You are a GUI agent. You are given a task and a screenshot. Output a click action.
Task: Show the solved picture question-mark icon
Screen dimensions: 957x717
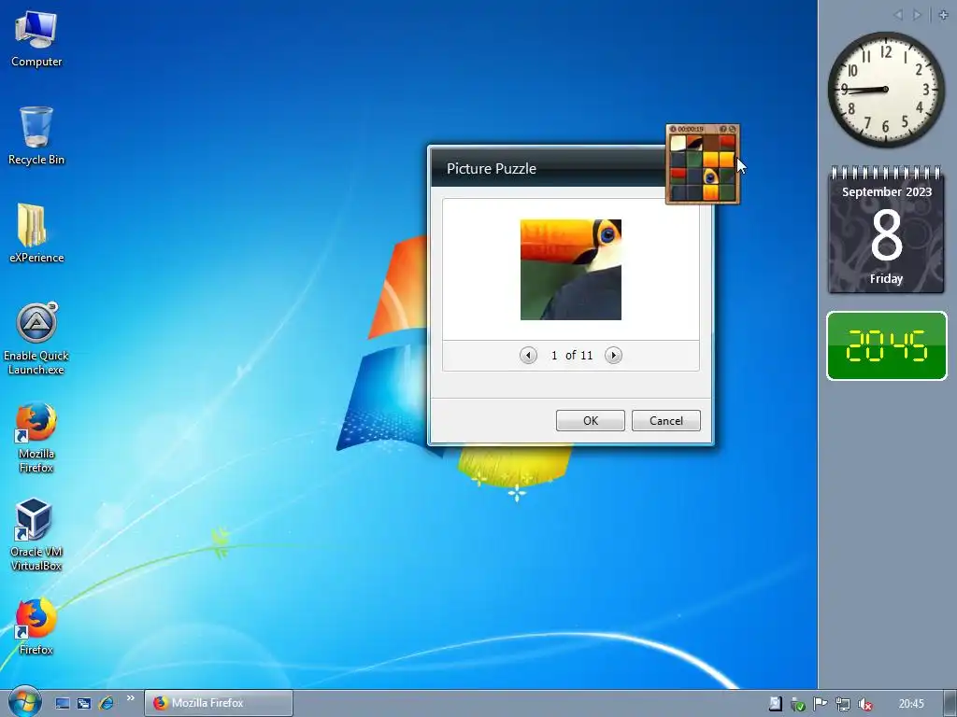pyautogui.click(x=723, y=129)
